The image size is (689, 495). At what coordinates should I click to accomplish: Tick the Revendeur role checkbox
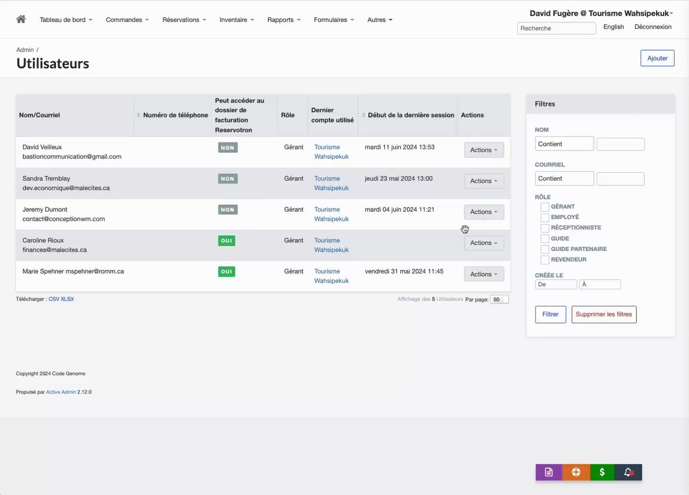tap(545, 260)
